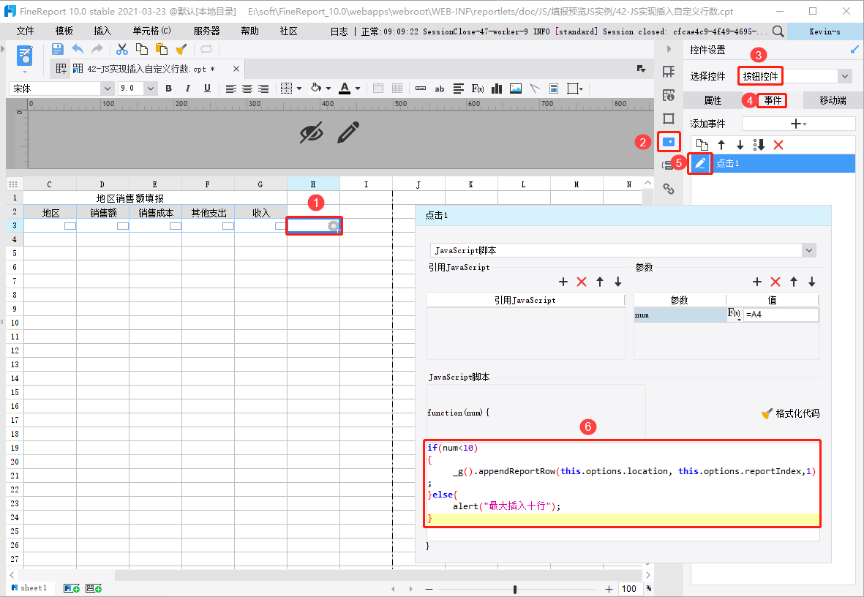
Task: Click the Insert text 'ab' icon
Action: (x=439, y=89)
